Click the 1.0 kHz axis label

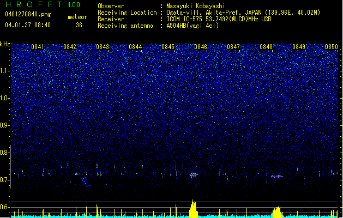point(4,98)
